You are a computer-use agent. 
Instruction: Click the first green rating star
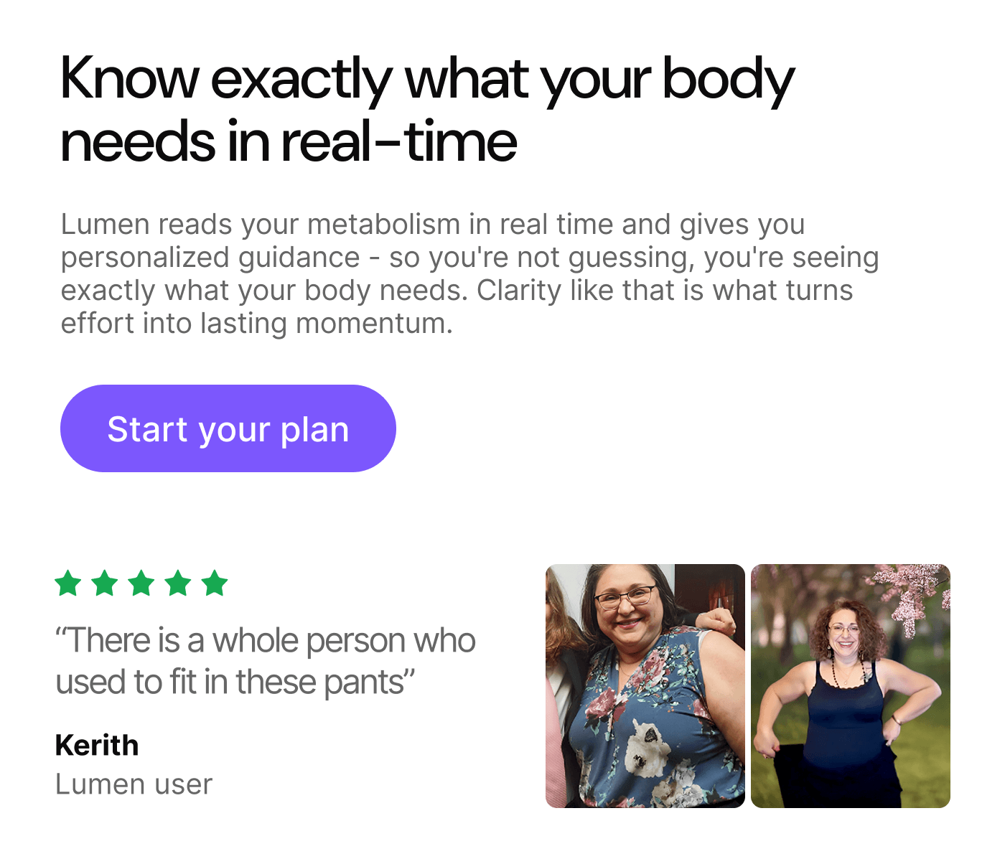68,583
